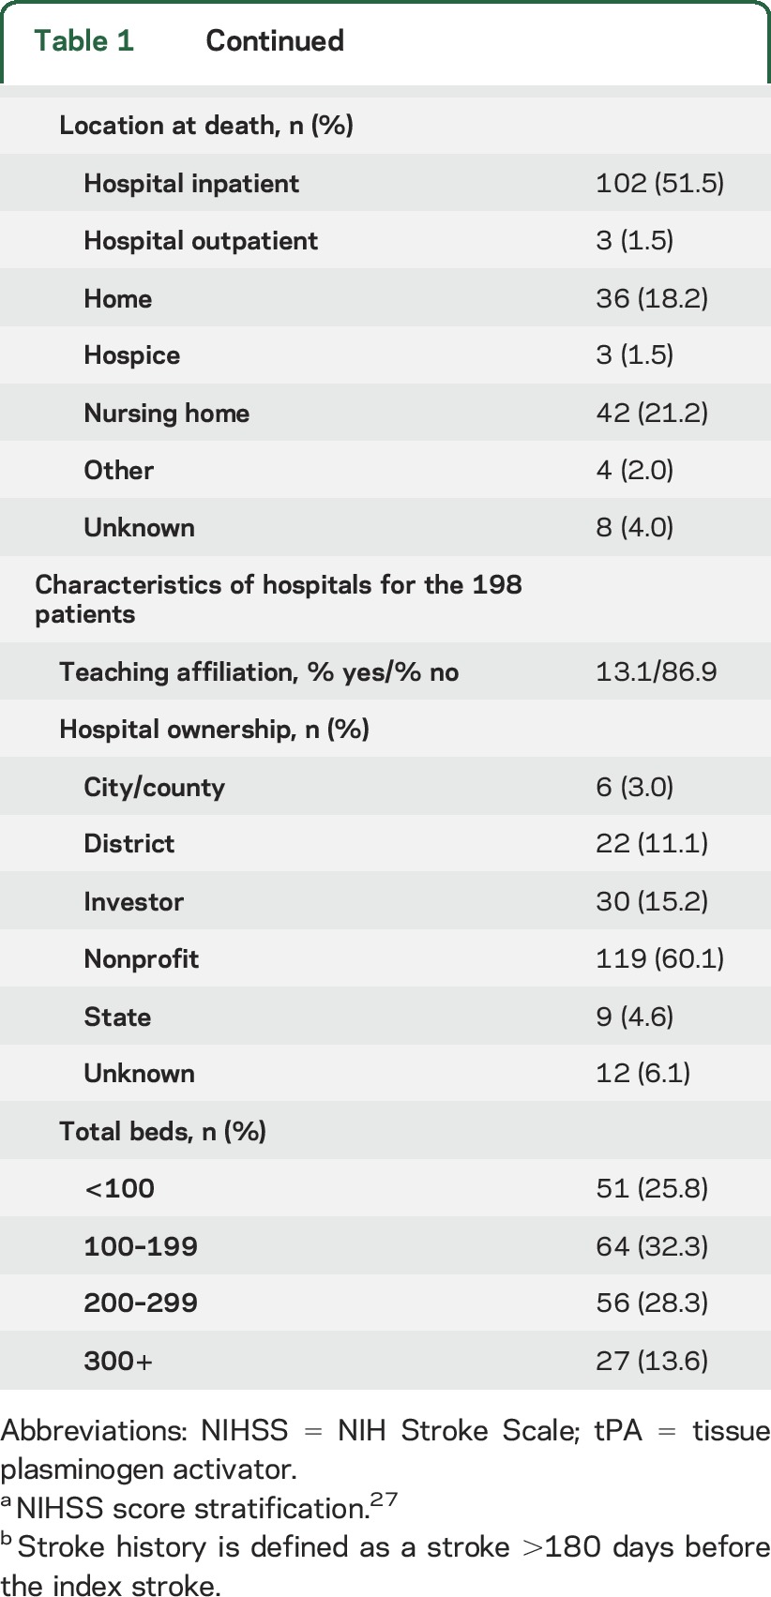Click the Home row value 36 (18.2)
Viewport: 771px width, 1597px height.
(651, 298)
